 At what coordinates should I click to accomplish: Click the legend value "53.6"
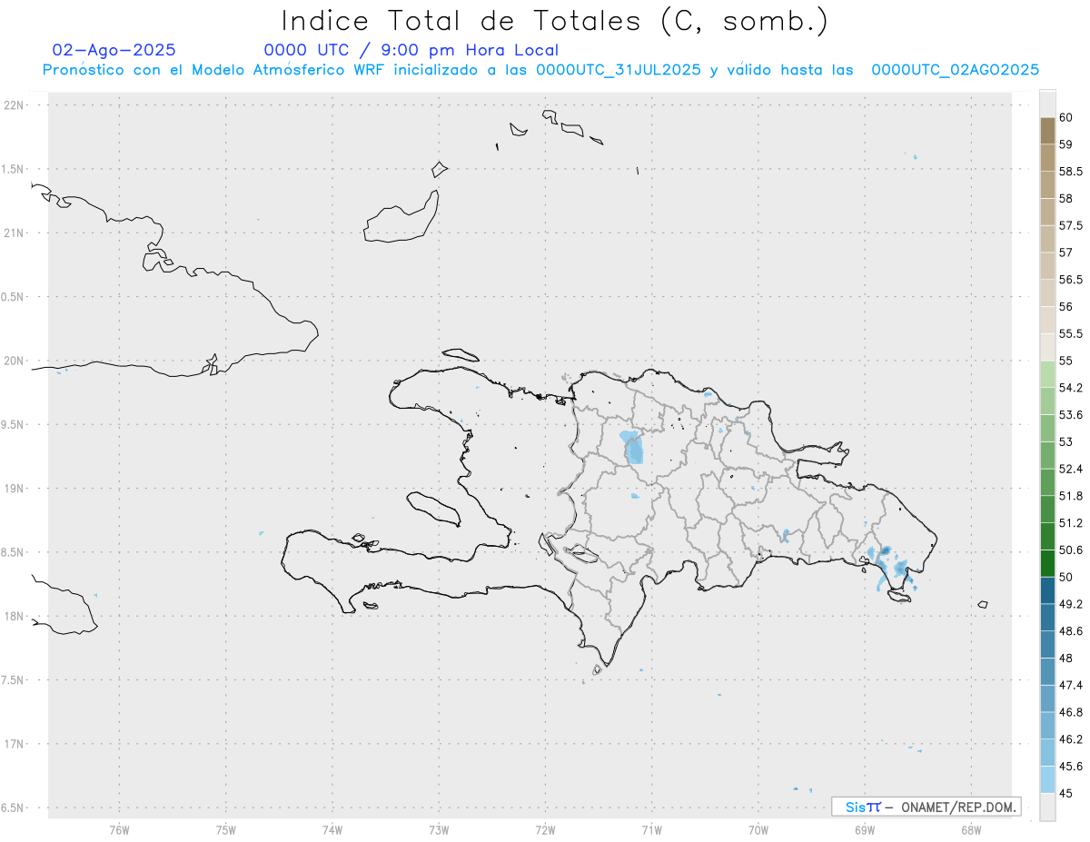pos(1071,415)
